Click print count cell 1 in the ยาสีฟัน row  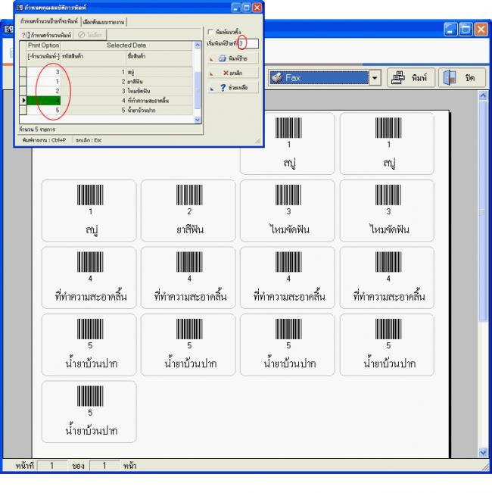pyautogui.click(x=44, y=82)
